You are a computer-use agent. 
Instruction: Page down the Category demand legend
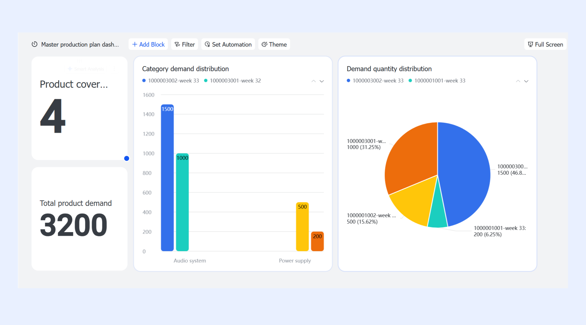point(322,81)
